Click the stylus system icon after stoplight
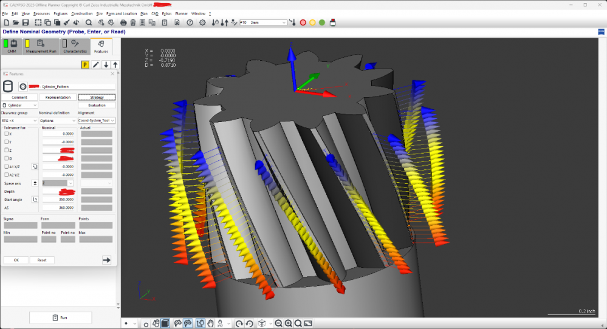Screen dimensions: 607x329 [332, 23]
